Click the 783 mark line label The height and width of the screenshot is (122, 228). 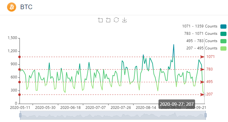click(209, 69)
